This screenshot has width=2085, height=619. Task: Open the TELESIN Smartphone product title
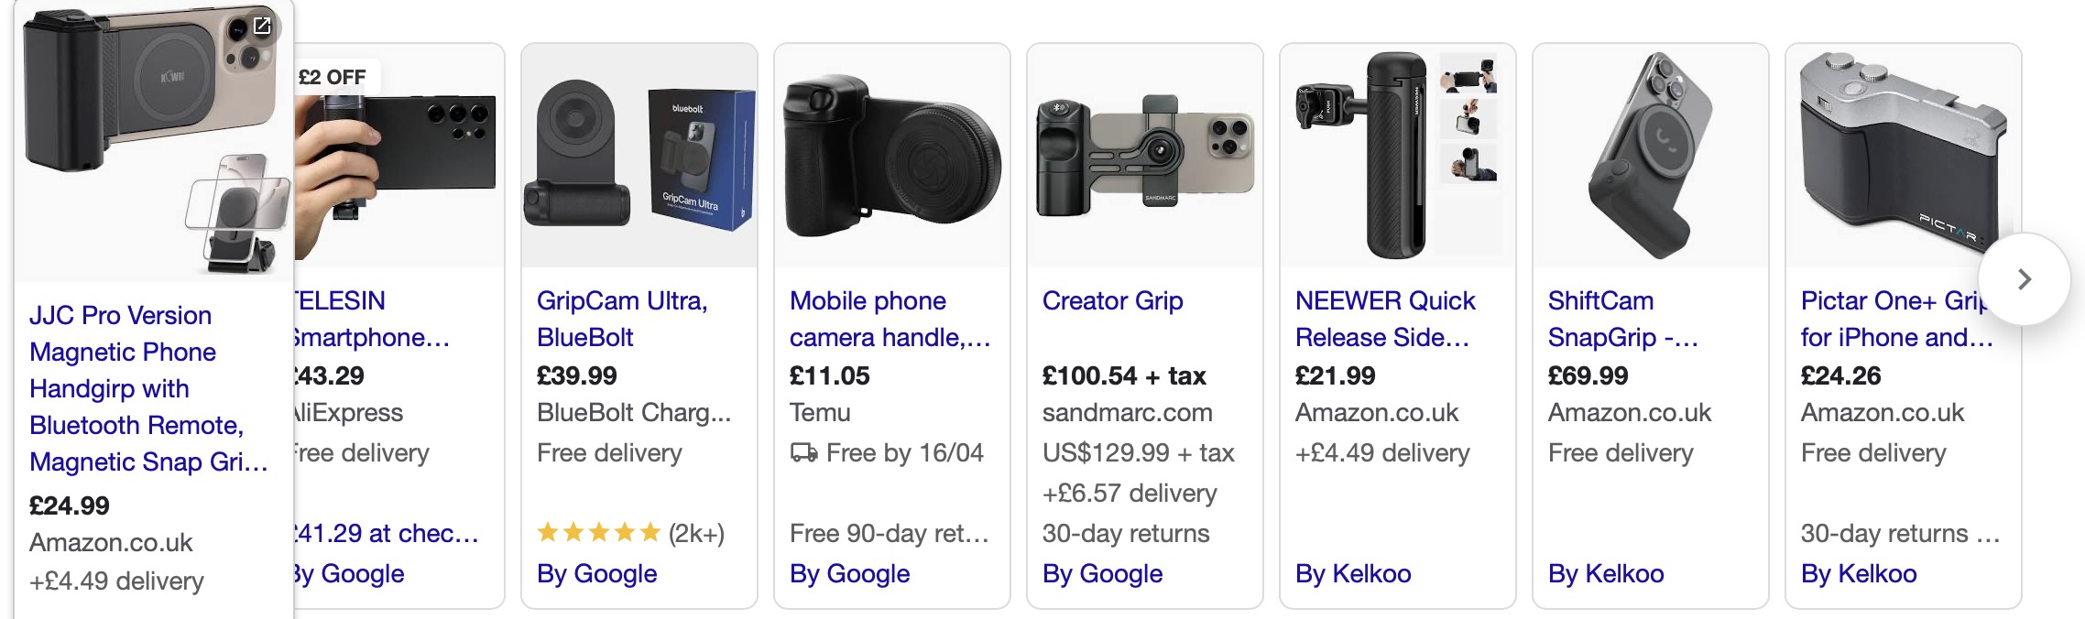[371, 319]
